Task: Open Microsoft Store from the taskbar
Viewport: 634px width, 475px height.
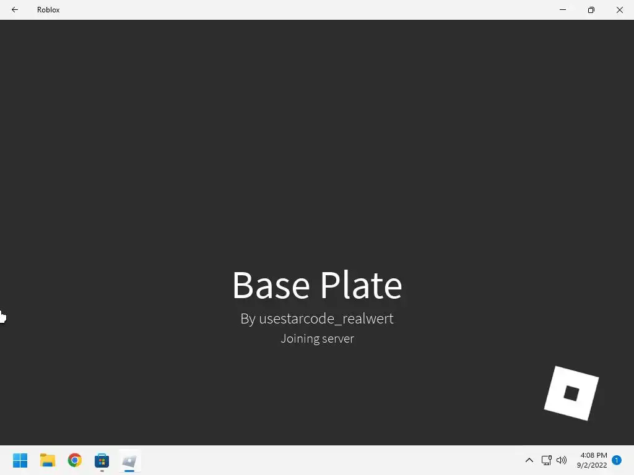Action: click(102, 460)
